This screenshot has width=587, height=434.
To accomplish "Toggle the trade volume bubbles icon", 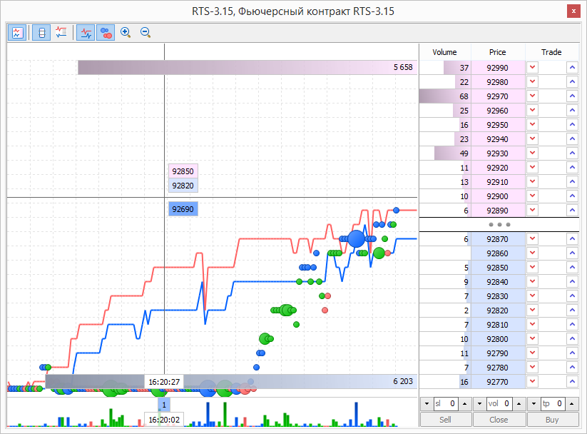I will pyautogui.click(x=106, y=33).
